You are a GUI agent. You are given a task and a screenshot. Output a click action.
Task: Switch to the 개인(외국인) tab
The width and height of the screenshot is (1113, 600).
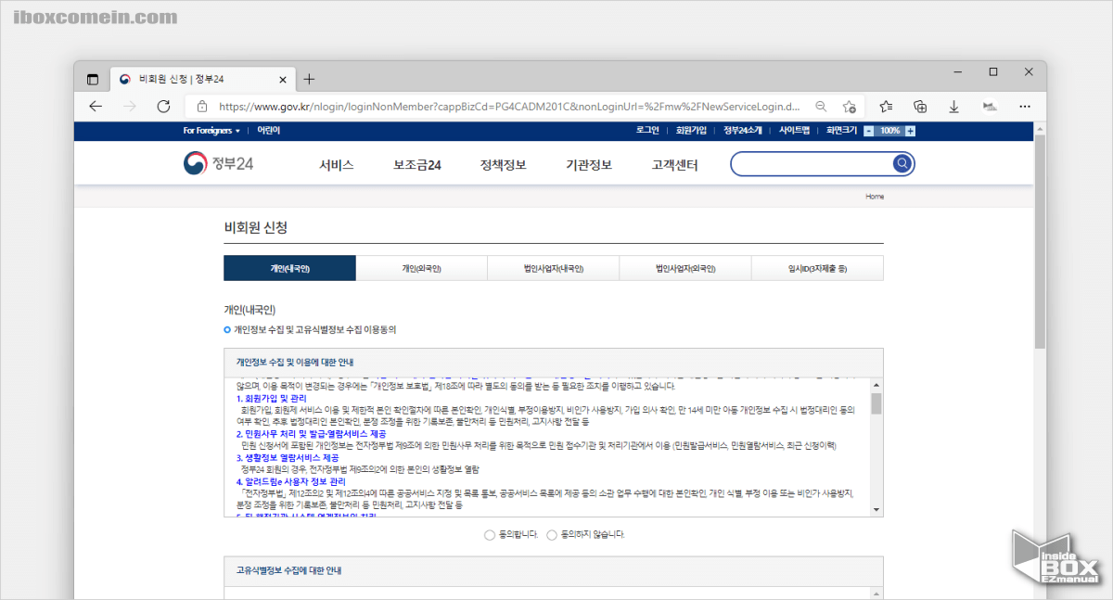421,267
